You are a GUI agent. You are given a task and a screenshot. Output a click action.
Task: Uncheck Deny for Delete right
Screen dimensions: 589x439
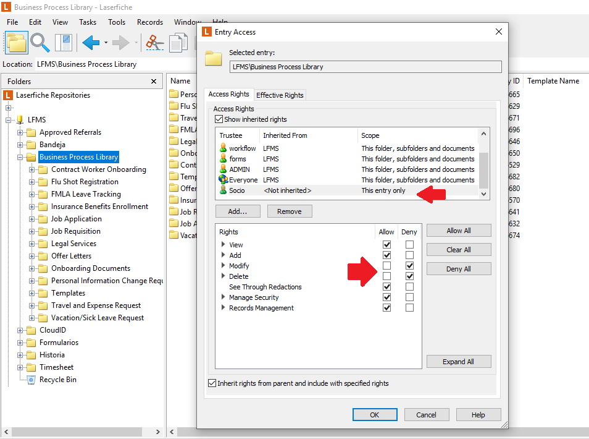409,276
